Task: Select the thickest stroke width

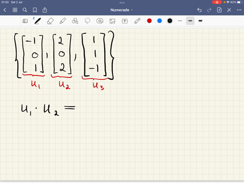Action: [200, 21]
